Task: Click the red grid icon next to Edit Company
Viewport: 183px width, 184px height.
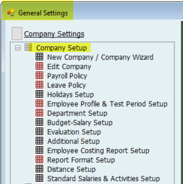Action: click(x=39, y=66)
